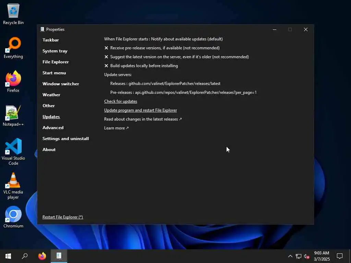Open Firefox from the taskbar
Image resolution: width=351 pixels, height=263 pixels.
pos(42,256)
